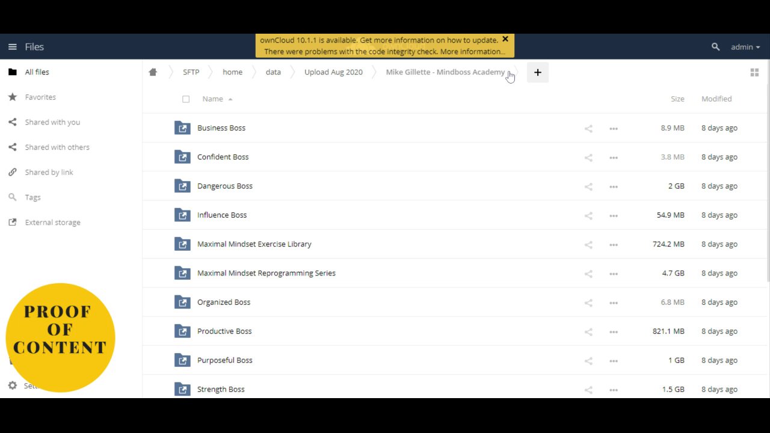Share Maximal Mindset Exercise Library folder

point(588,245)
